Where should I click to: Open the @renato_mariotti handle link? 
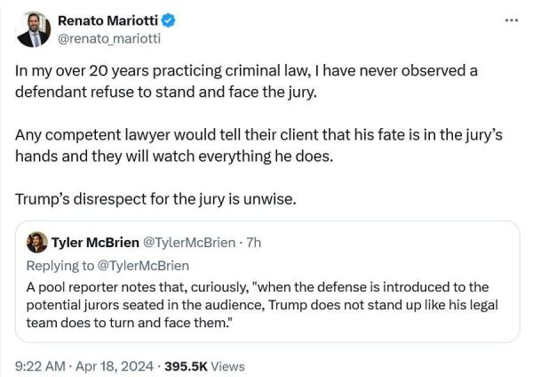tap(108, 37)
